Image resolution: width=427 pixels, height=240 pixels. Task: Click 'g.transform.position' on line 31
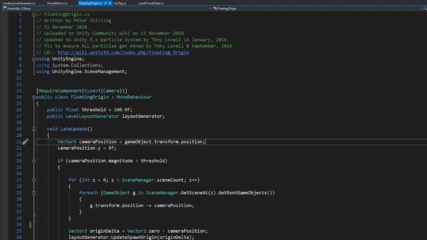coord(117,205)
